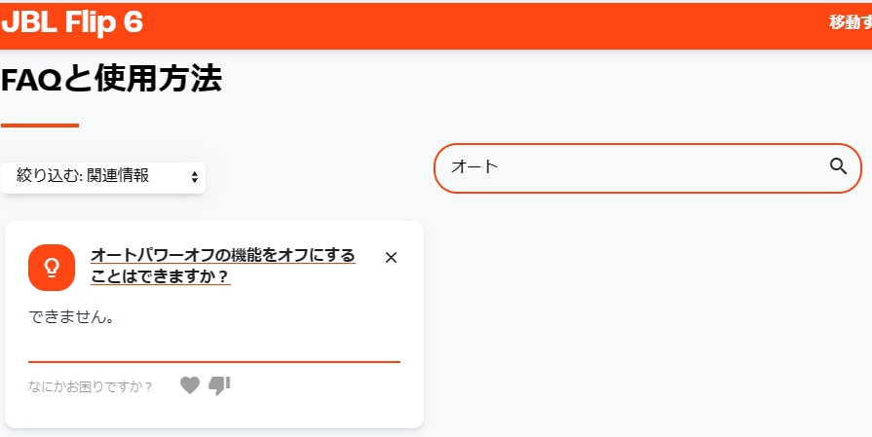
Task: Click the orange divider inside FAQ card
Action: (x=214, y=362)
